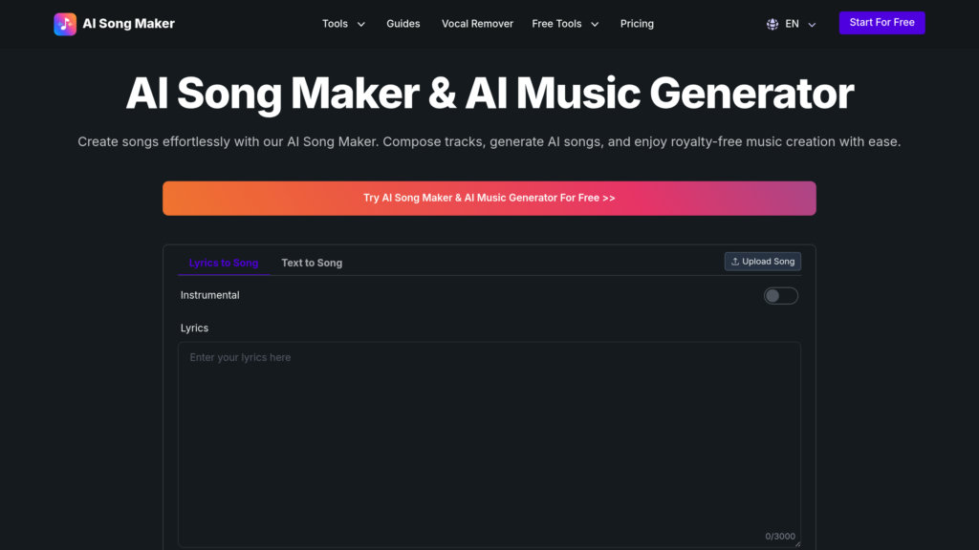Click the globe language icon

(x=772, y=23)
